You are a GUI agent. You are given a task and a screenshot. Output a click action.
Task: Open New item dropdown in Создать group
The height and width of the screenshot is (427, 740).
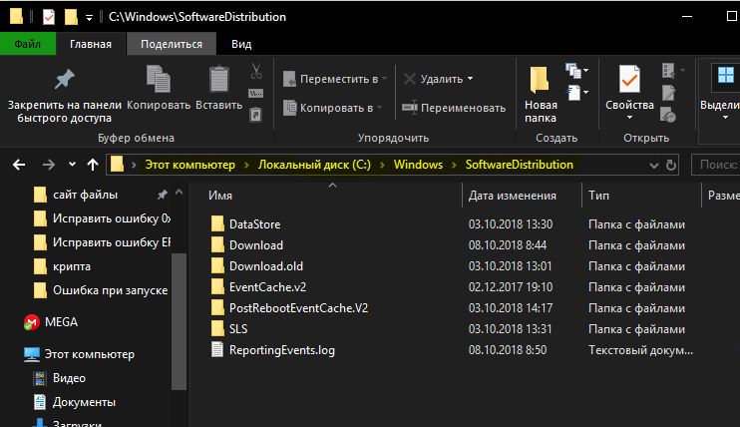click(576, 71)
